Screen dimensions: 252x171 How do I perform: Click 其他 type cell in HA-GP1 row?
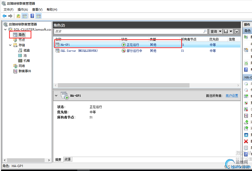[x=153, y=45]
